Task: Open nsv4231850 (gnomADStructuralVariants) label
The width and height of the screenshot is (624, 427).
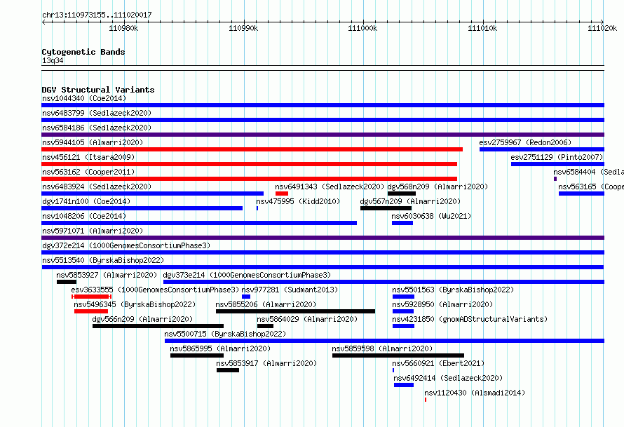Action: point(470,319)
